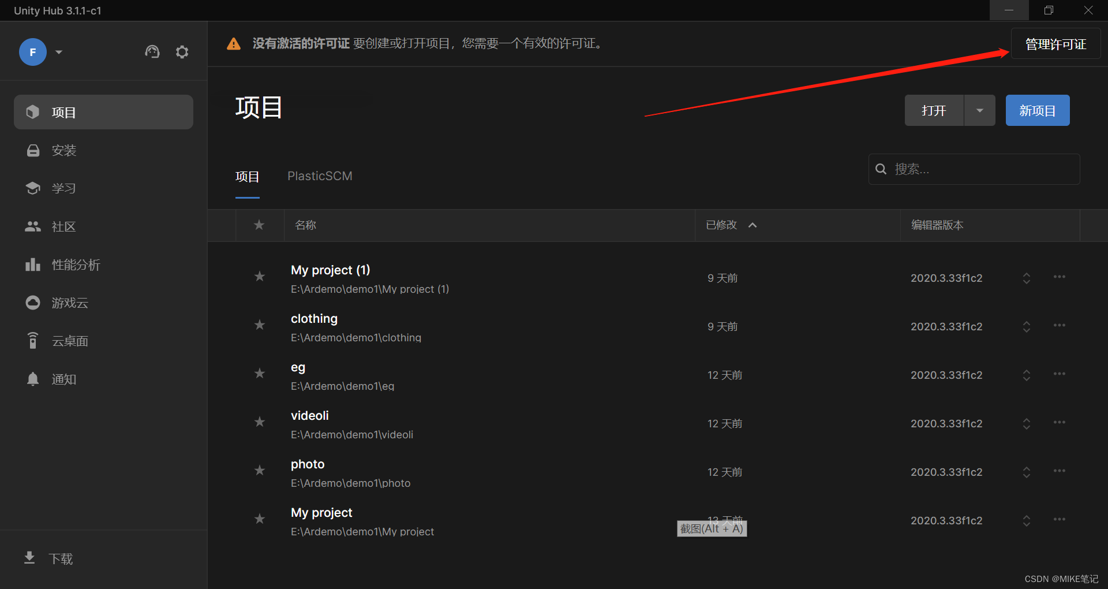The height and width of the screenshot is (589, 1108).
Task: Star the eg project
Action: 260,374
